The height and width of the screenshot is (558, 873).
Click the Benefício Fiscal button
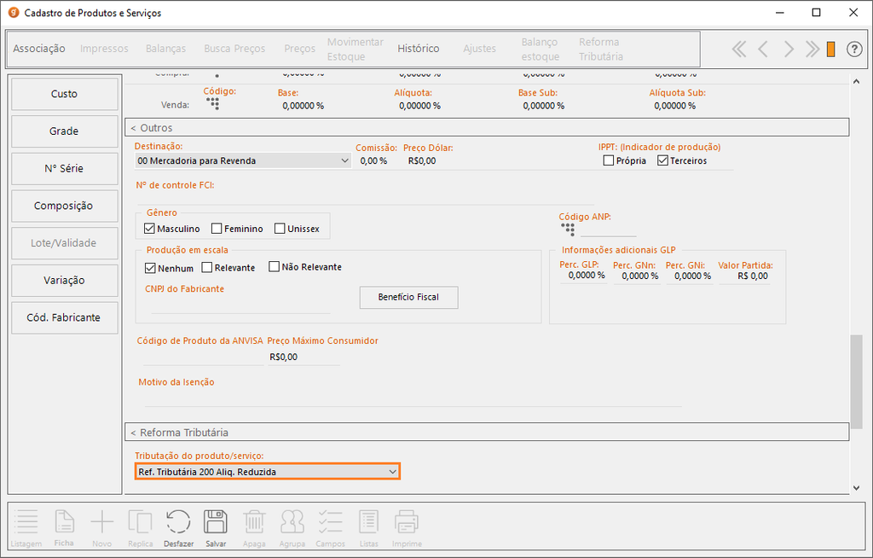click(x=408, y=297)
